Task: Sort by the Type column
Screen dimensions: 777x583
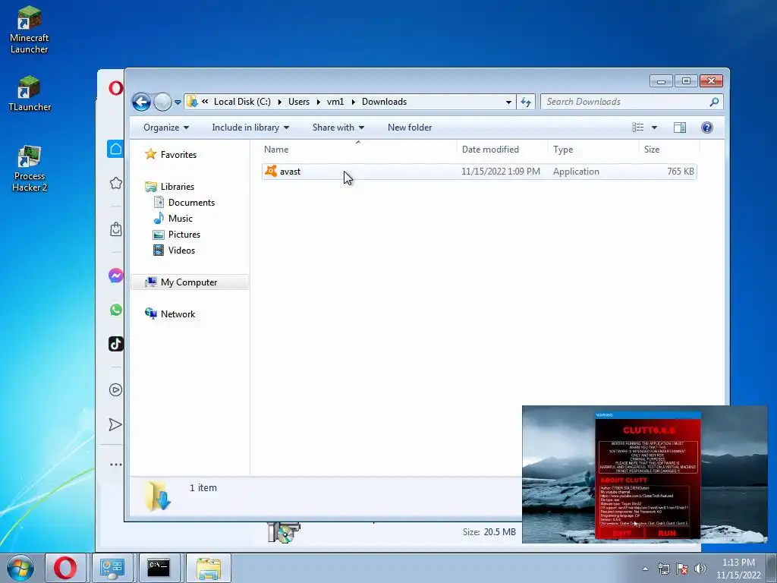Action: coord(593,150)
